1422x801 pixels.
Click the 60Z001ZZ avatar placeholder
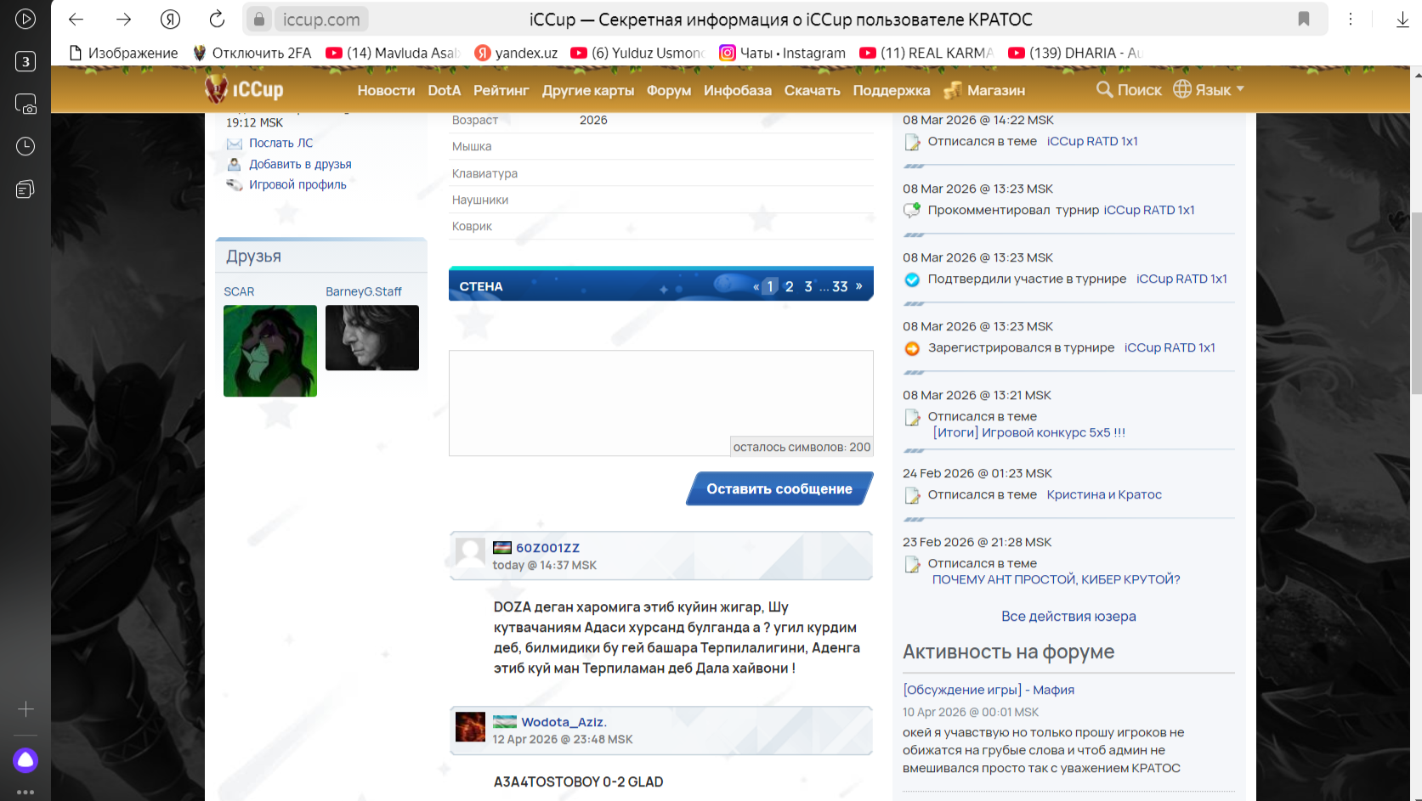pos(470,552)
